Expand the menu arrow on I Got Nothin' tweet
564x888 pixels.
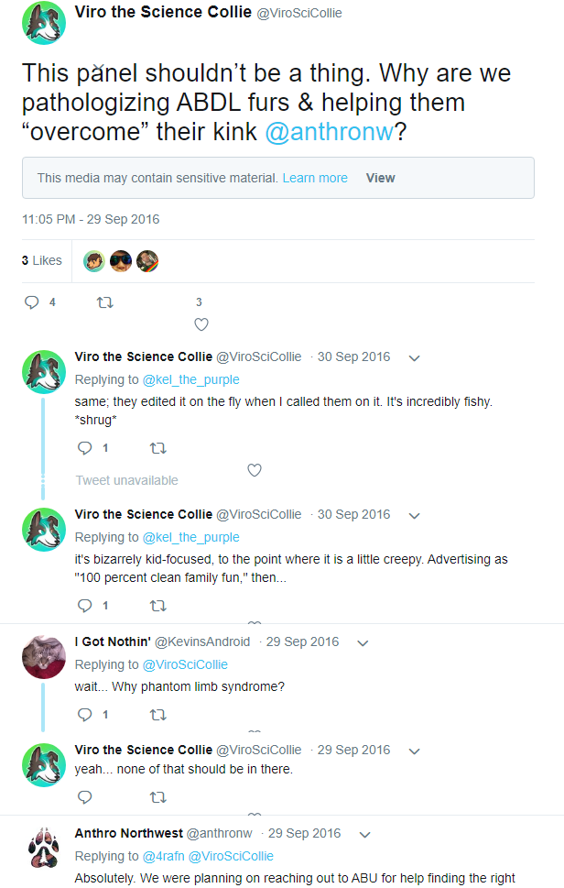coord(363,642)
